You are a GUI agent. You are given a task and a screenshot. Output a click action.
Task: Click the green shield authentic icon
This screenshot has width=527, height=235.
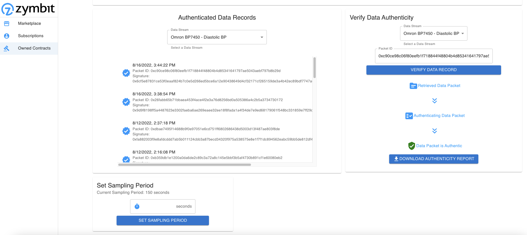[x=412, y=146]
